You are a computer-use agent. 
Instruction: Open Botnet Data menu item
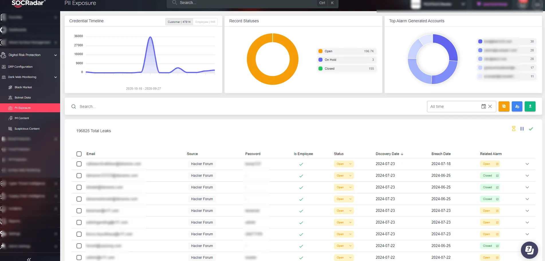click(23, 98)
